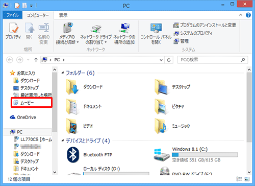
Task: Click Map network drive icon
Action: [96, 29]
